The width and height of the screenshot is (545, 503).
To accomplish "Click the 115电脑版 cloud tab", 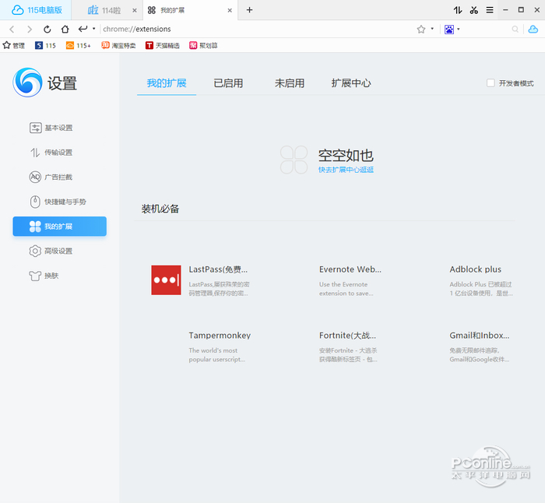I will 36,10.
